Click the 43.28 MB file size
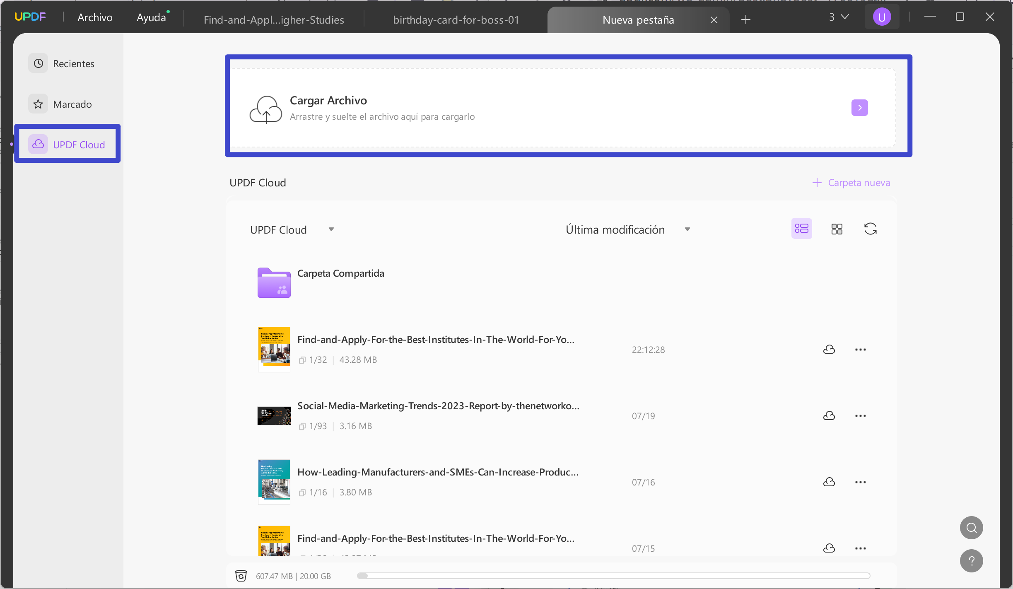 click(x=358, y=360)
